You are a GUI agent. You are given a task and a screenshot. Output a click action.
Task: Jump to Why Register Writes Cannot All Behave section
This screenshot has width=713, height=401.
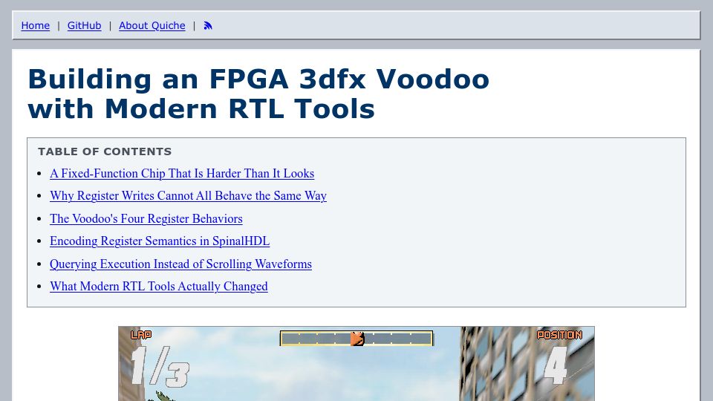tap(188, 196)
